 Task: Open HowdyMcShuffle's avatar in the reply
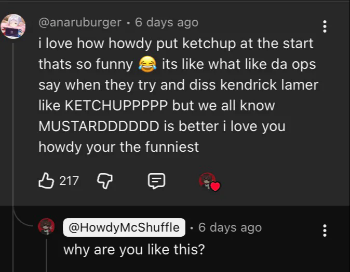47,226
